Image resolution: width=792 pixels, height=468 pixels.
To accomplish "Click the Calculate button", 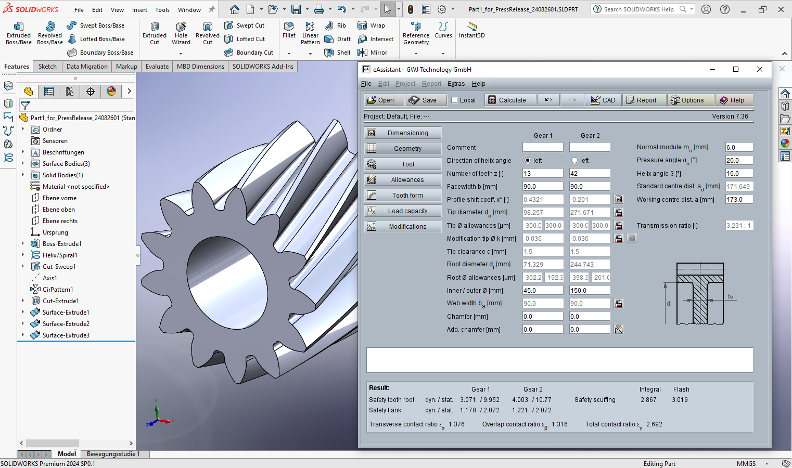I will pos(510,100).
